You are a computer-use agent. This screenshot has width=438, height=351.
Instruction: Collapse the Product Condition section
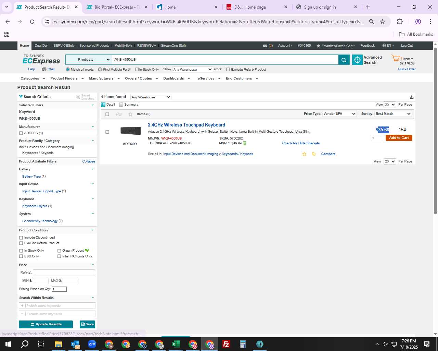92,230
